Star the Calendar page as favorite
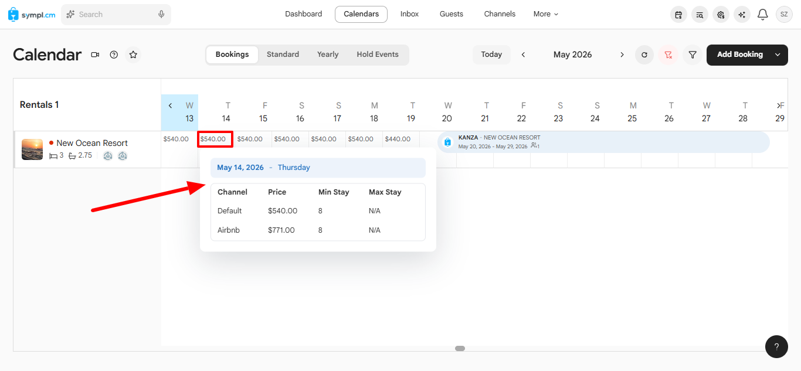Image resolution: width=801 pixels, height=371 pixels. point(133,55)
